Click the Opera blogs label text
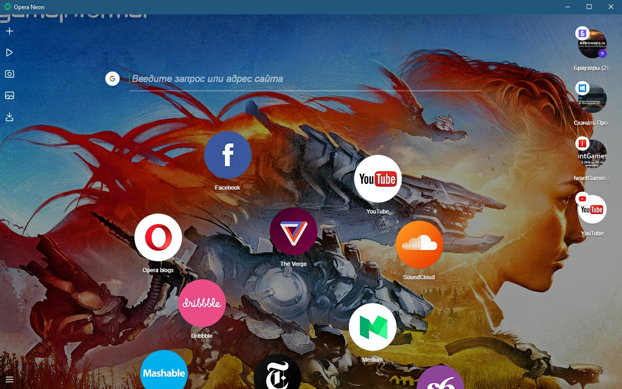 click(x=158, y=270)
